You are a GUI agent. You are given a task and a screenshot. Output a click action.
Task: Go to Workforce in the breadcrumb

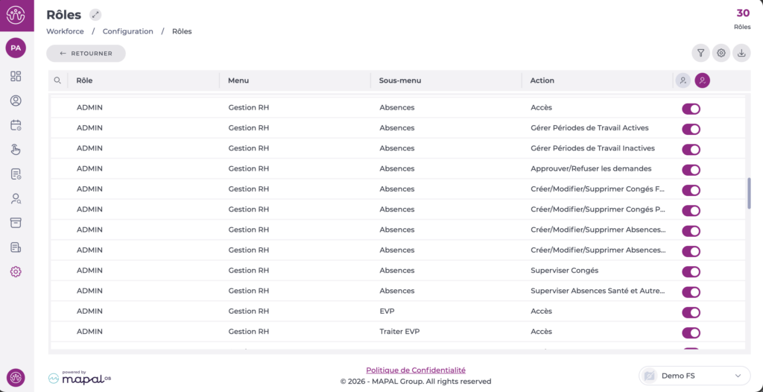click(x=65, y=31)
